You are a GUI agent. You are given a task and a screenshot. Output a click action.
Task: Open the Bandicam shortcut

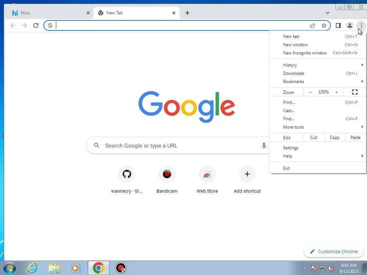click(x=167, y=180)
